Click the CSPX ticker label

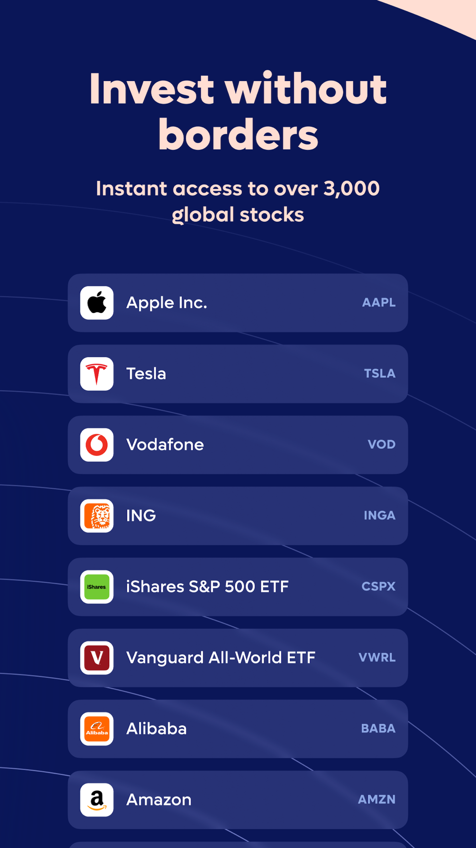pyautogui.click(x=379, y=587)
